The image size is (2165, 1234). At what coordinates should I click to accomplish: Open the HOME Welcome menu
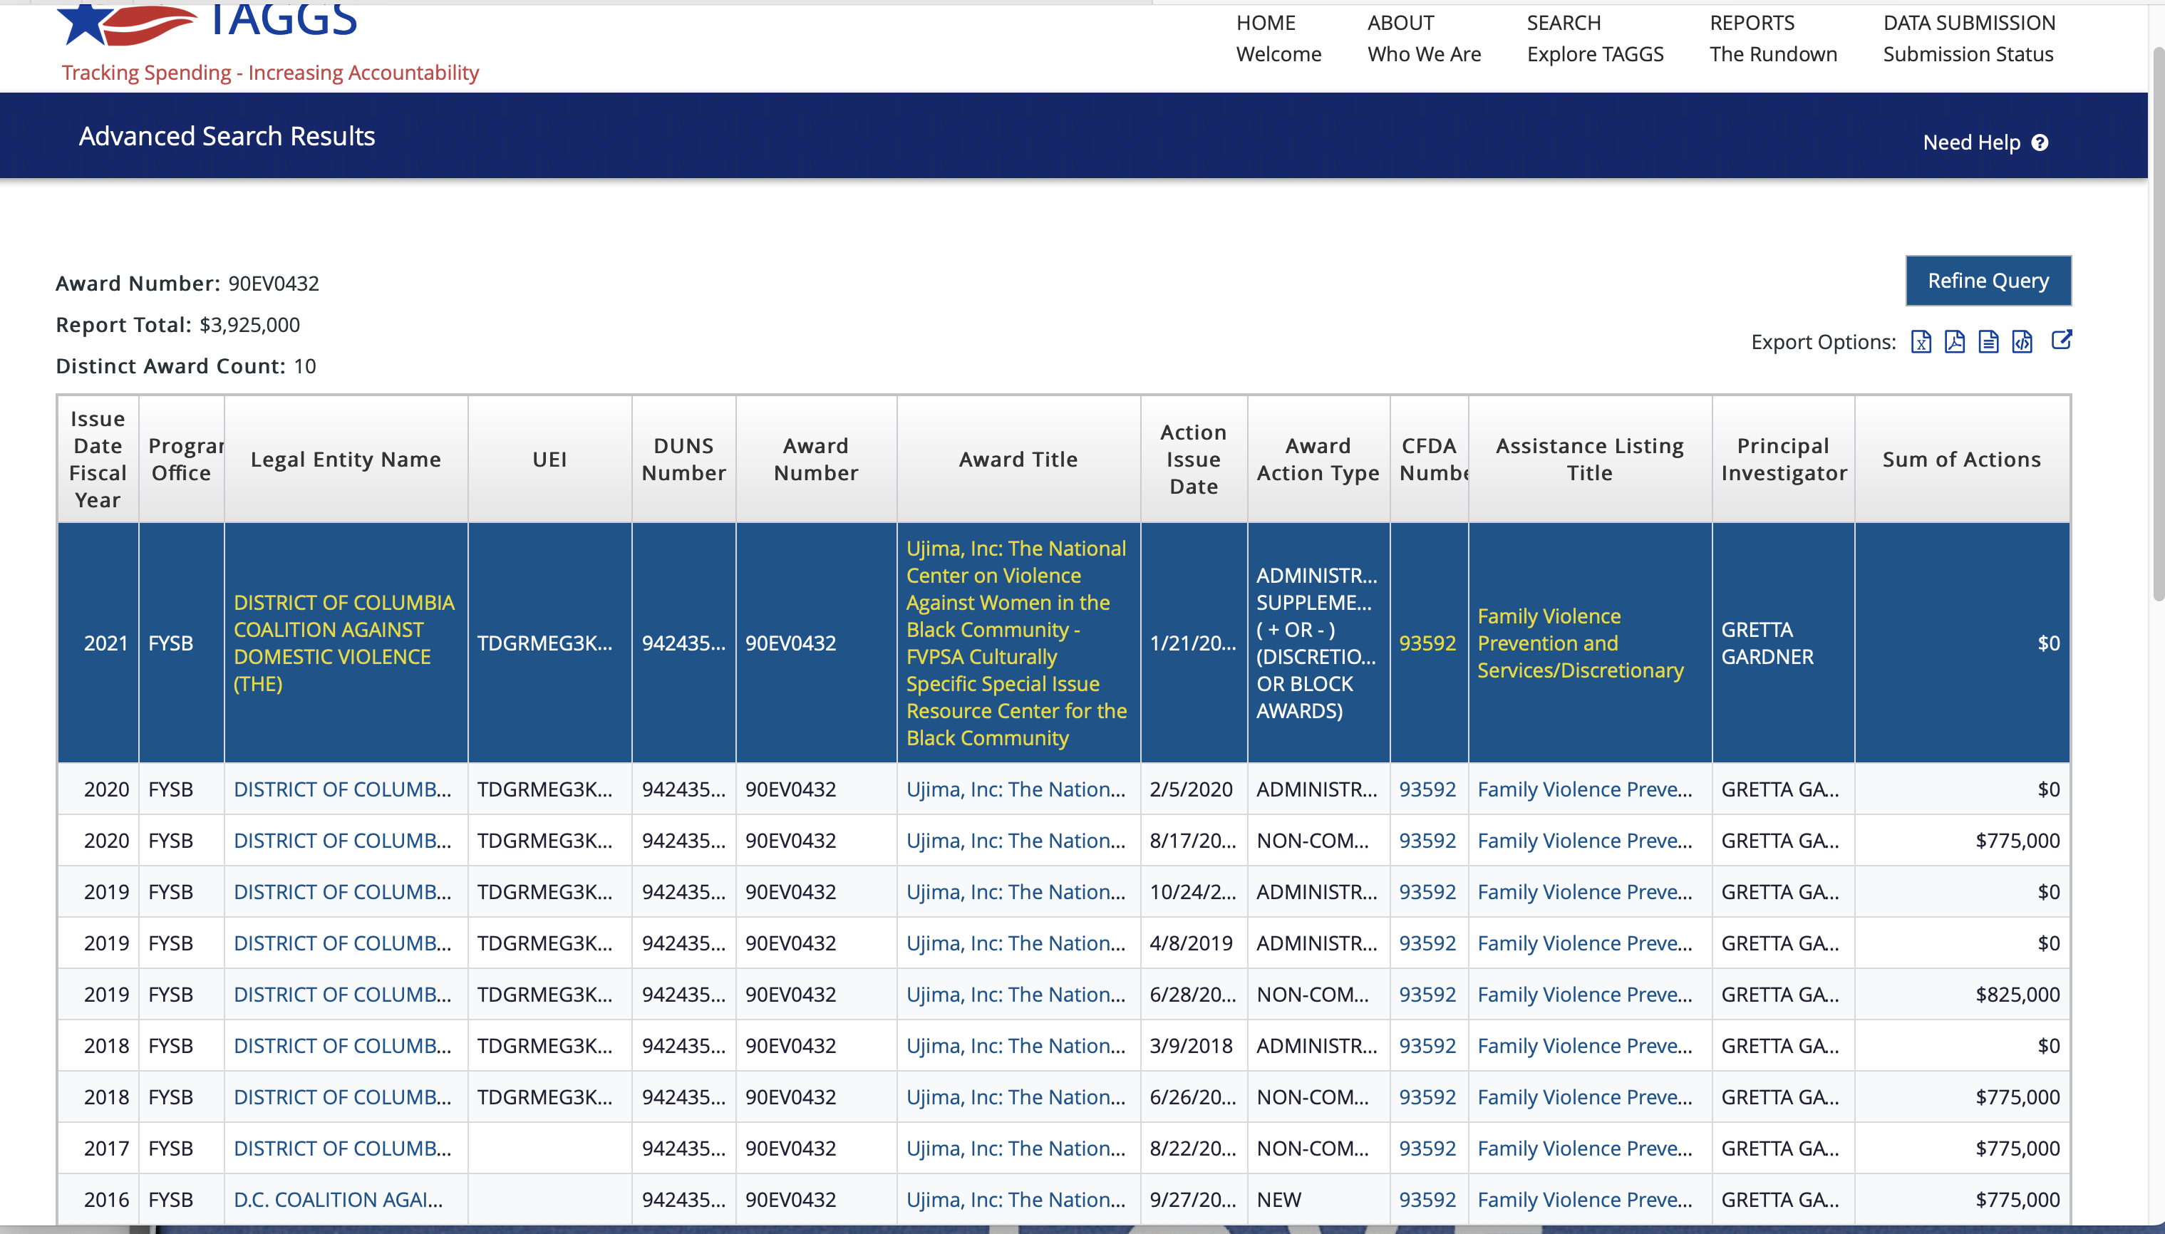coord(1278,38)
